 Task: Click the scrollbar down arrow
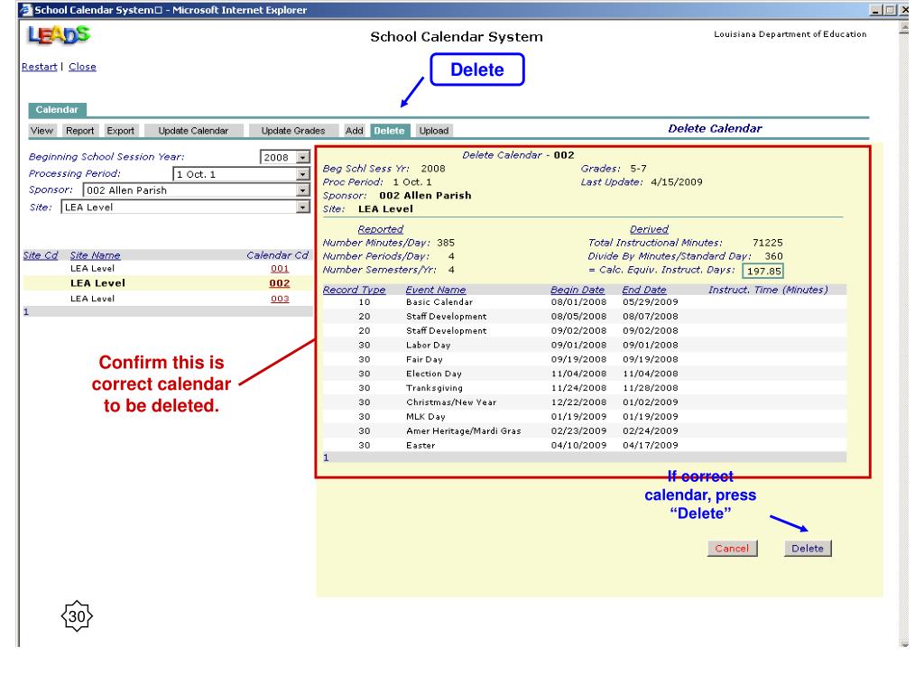point(904,643)
